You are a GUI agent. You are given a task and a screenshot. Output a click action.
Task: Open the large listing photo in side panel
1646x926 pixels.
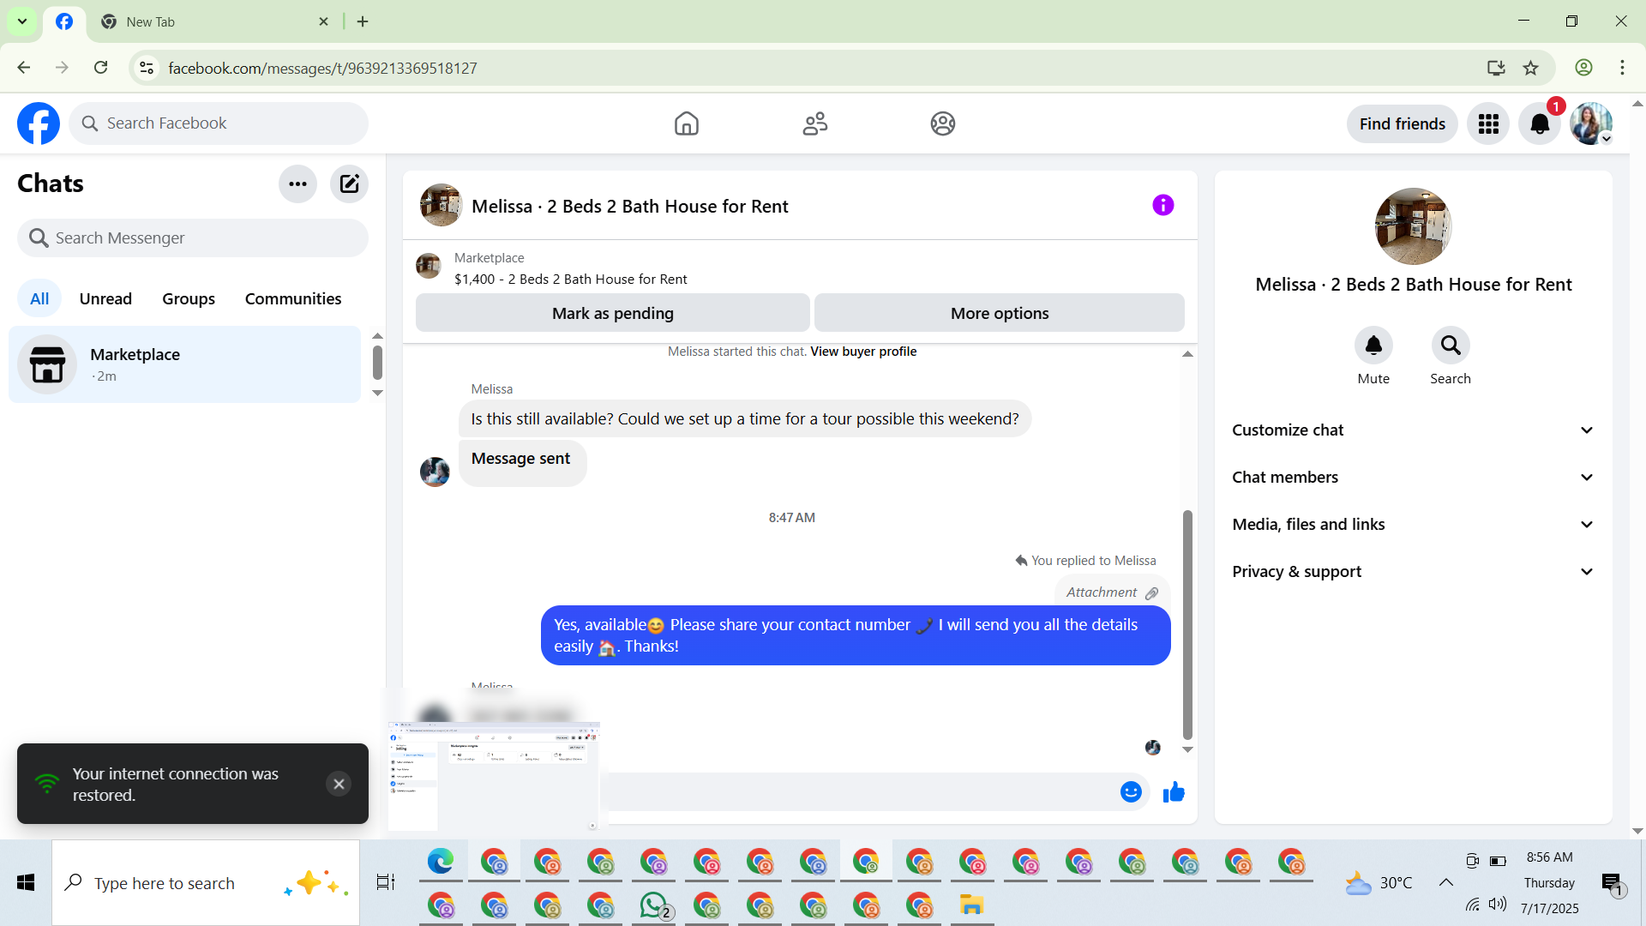[x=1413, y=226]
